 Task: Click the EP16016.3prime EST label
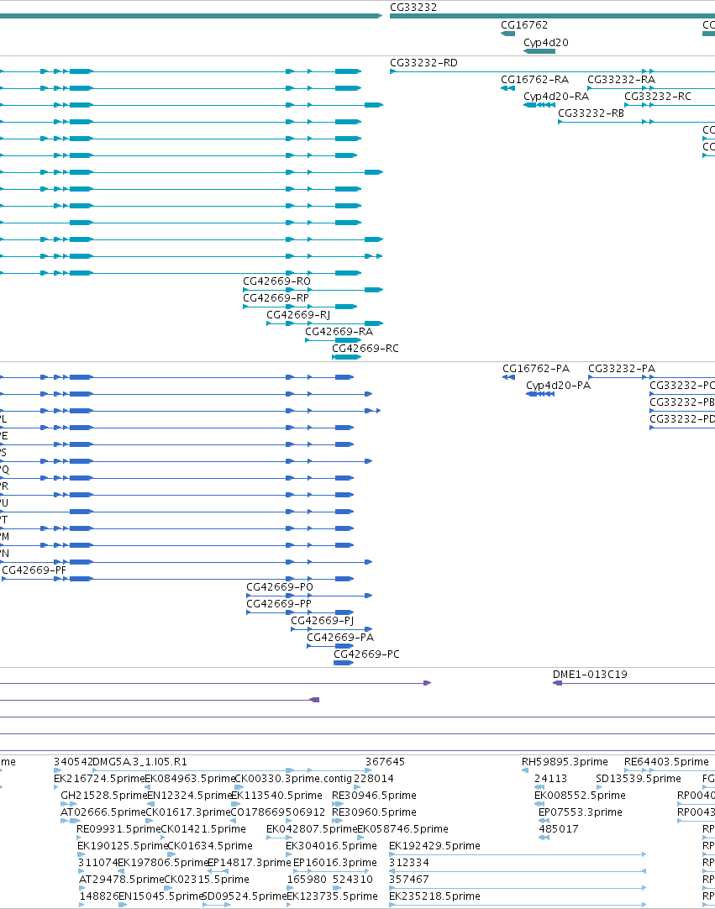334,863
